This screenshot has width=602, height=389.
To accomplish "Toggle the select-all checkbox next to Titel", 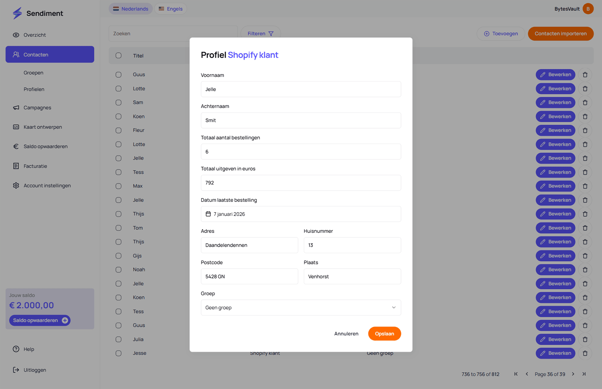I will point(119,55).
